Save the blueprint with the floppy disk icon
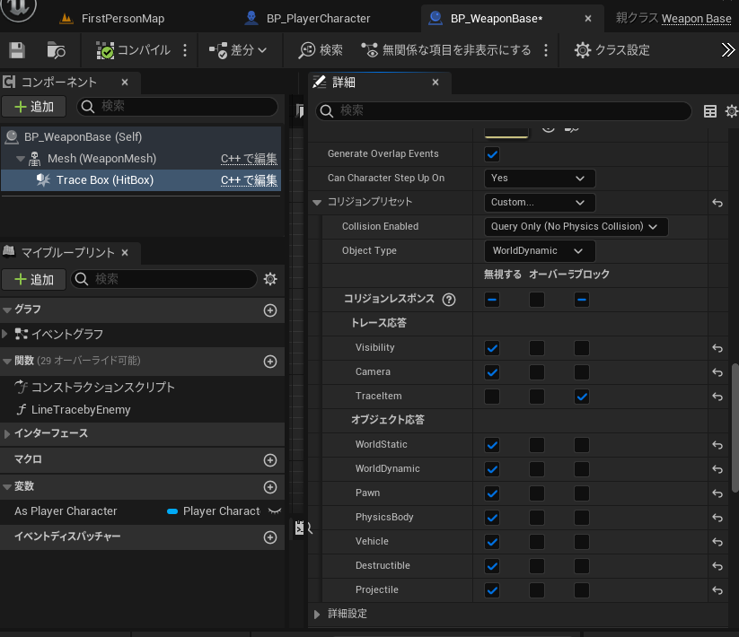Screen dimensions: 739x637 point(17,50)
